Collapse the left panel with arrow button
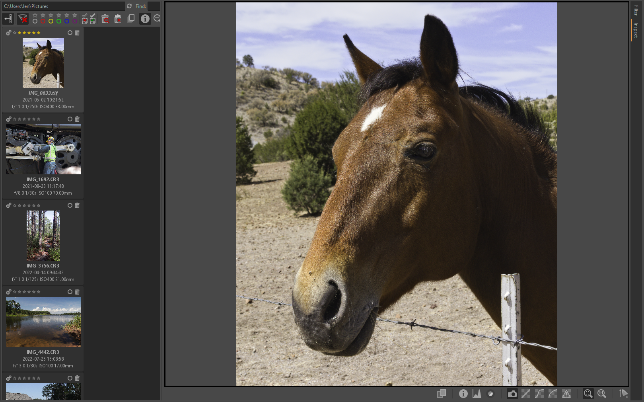Image resolution: width=644 pixels, height=402 pixels. [8, 19]
